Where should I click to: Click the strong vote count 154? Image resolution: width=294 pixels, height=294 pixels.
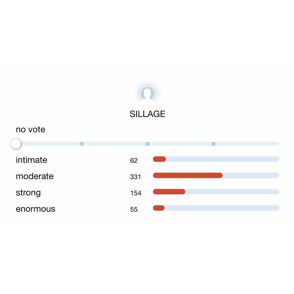pyautogui.click(x=135, y=193)
